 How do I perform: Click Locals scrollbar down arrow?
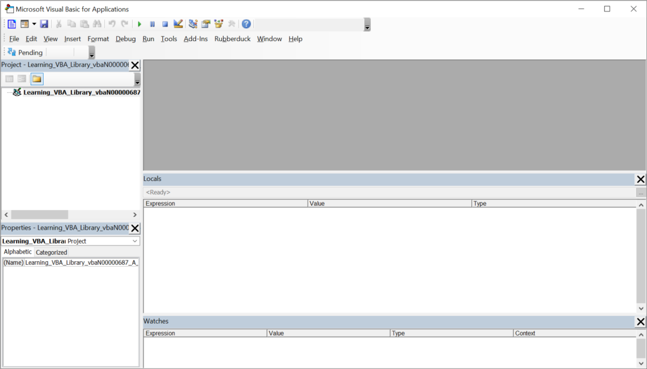[x=641, y=308]
